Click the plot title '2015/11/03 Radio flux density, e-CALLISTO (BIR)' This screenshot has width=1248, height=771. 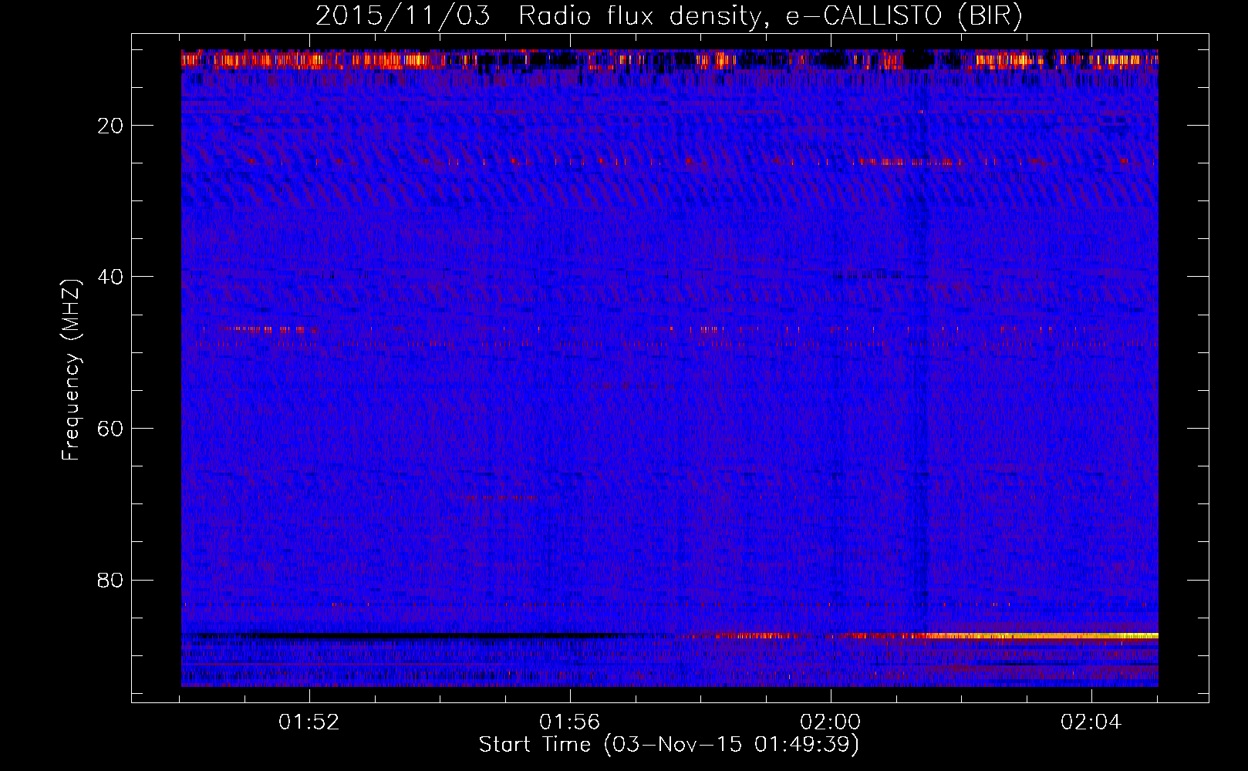[x=669, y=16]
